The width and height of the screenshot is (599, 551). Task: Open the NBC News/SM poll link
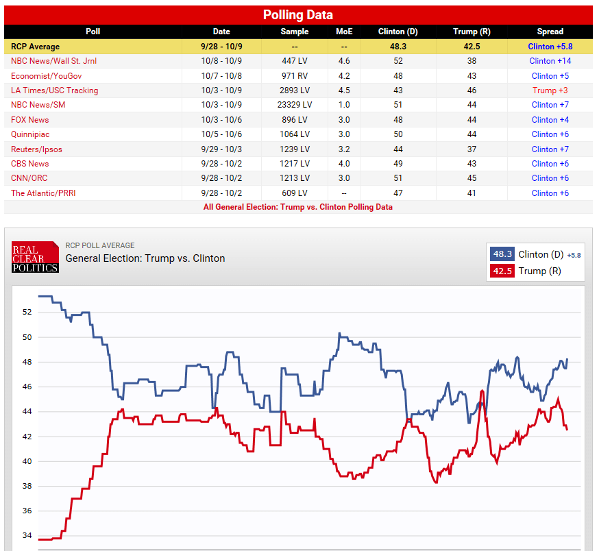38,105
